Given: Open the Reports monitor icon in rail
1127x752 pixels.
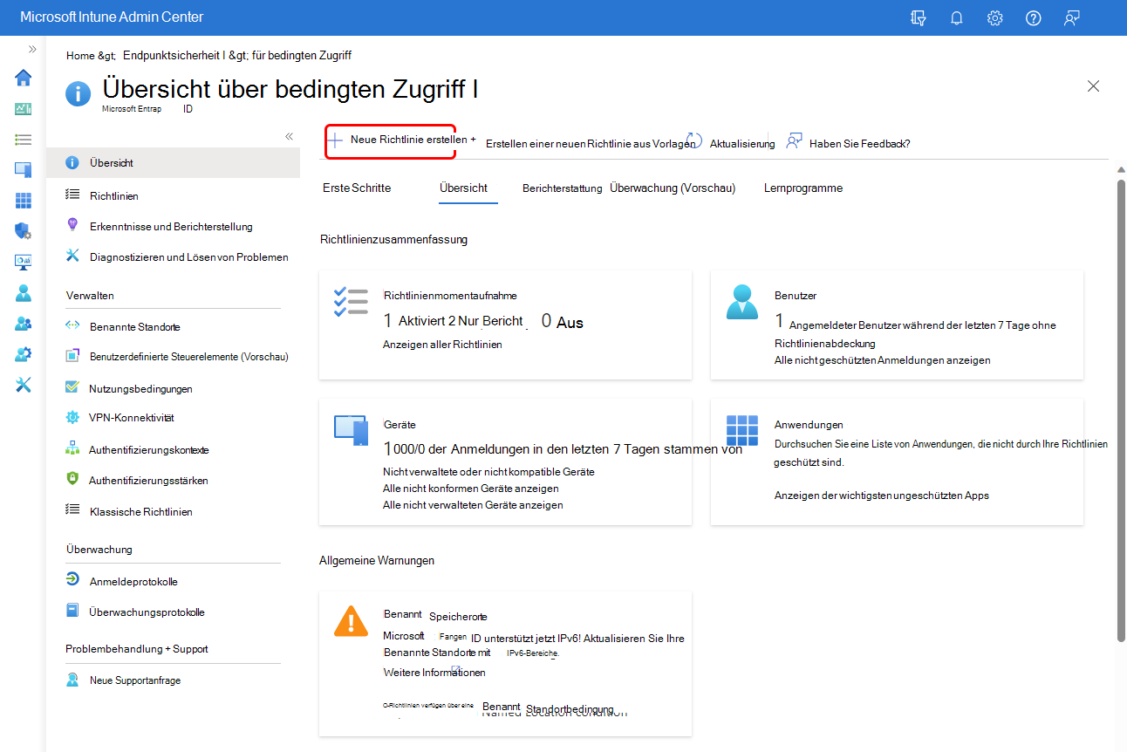Looking at the screenshot, I should (24, 262).
